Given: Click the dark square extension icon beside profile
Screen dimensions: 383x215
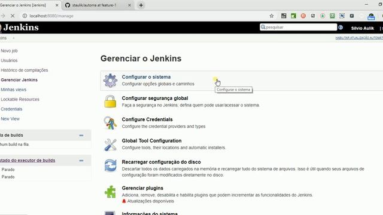Looking at the screenshot, I should (x=352, y=16).
